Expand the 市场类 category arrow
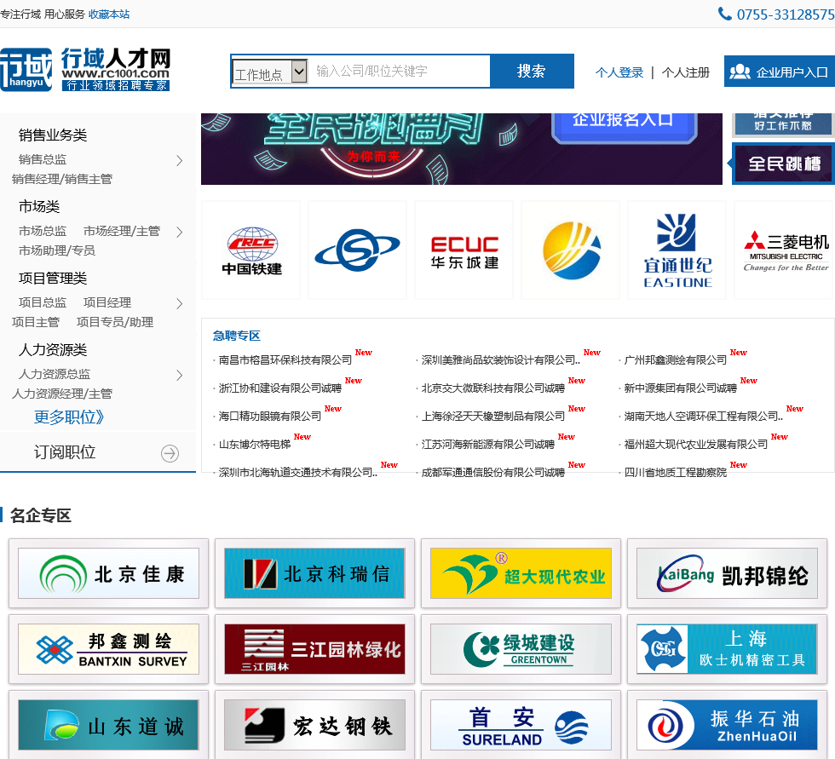The height and width of the screenshot is (759, 835). coord(180,232)
